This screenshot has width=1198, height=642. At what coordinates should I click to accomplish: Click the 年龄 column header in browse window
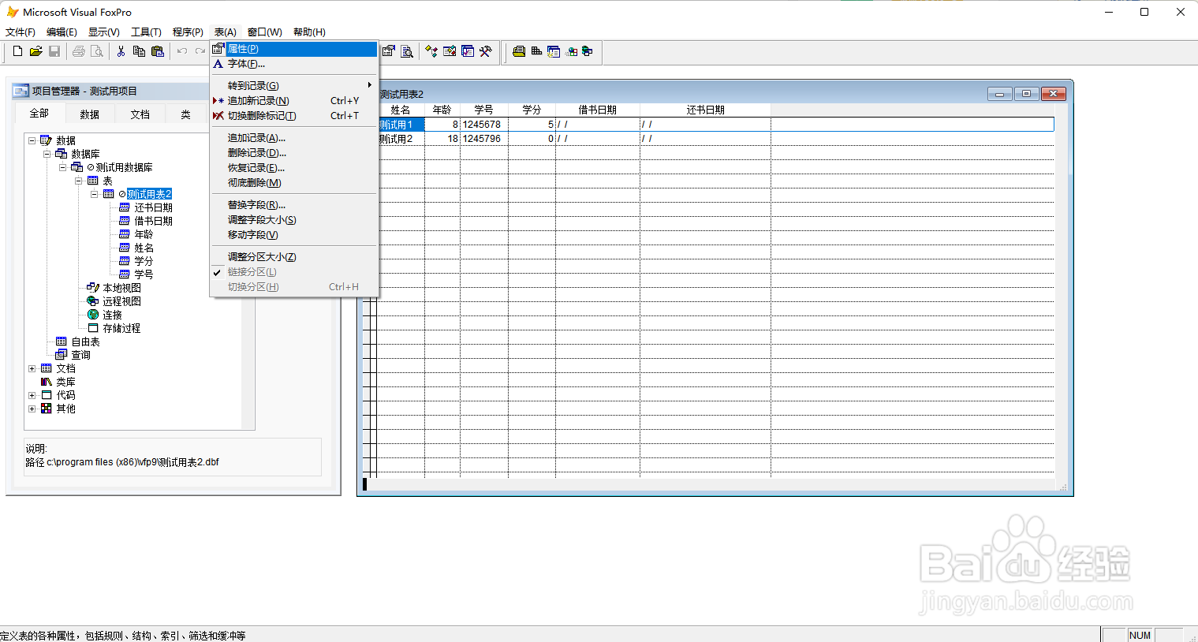442,110
